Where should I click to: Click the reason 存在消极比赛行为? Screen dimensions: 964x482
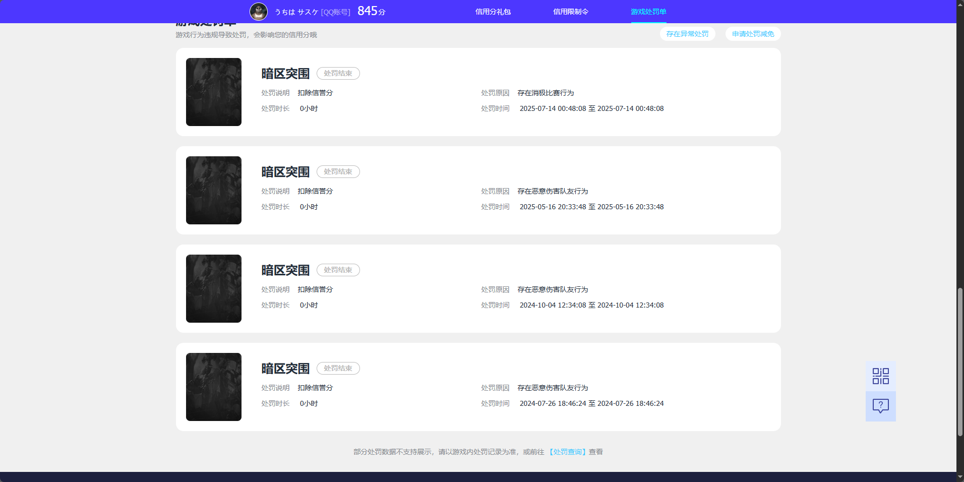click(x=546, y=93)
